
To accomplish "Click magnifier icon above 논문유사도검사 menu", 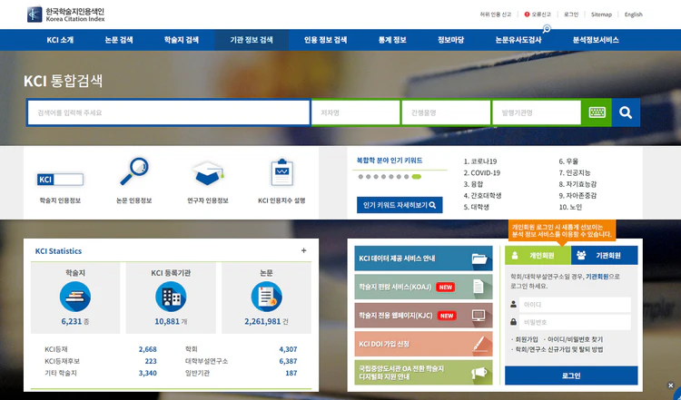I will [x=547, y=29].
